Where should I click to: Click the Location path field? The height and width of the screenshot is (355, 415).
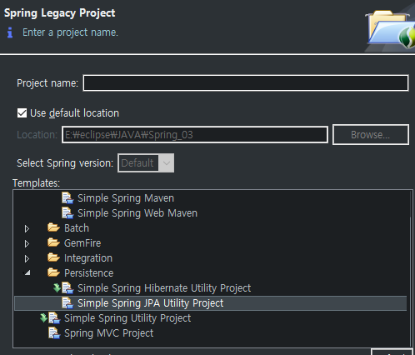[x=195, y=135]
